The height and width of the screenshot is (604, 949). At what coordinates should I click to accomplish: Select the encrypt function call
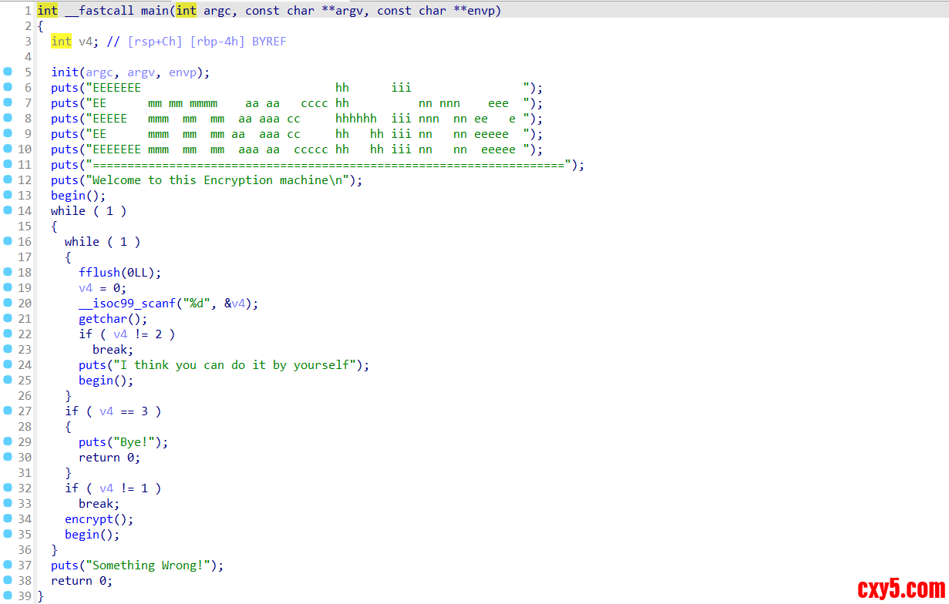(x=88, y=519)
